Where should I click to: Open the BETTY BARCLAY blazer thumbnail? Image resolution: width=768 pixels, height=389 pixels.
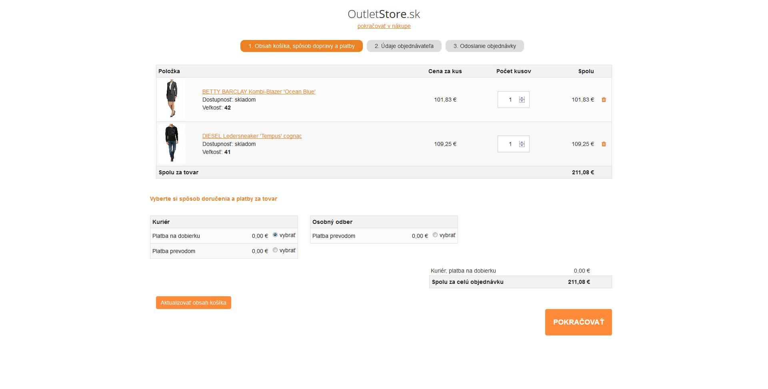[x=172, y=99]
